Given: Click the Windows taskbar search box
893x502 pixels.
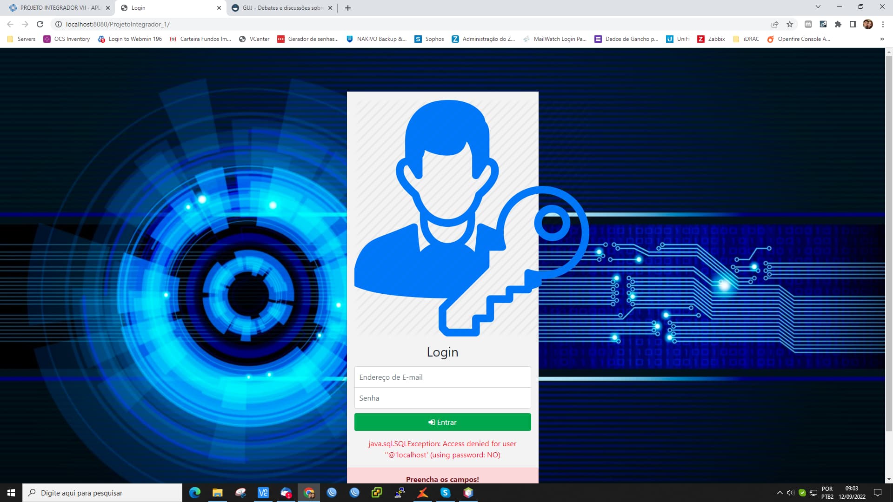Looking at the screenshot, I should coord(102,493).
